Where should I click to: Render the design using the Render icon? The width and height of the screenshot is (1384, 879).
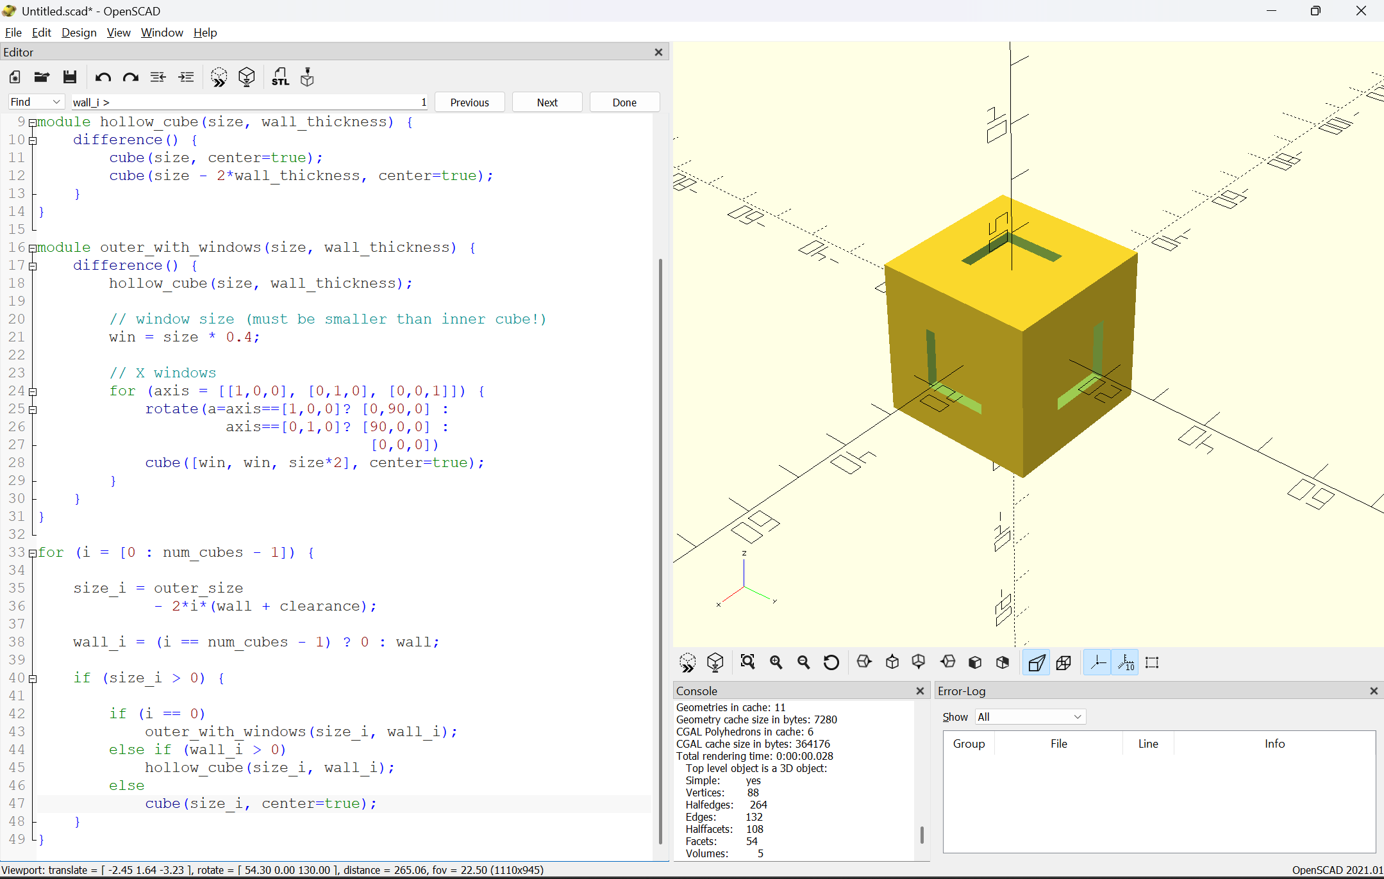pos(247,77)
